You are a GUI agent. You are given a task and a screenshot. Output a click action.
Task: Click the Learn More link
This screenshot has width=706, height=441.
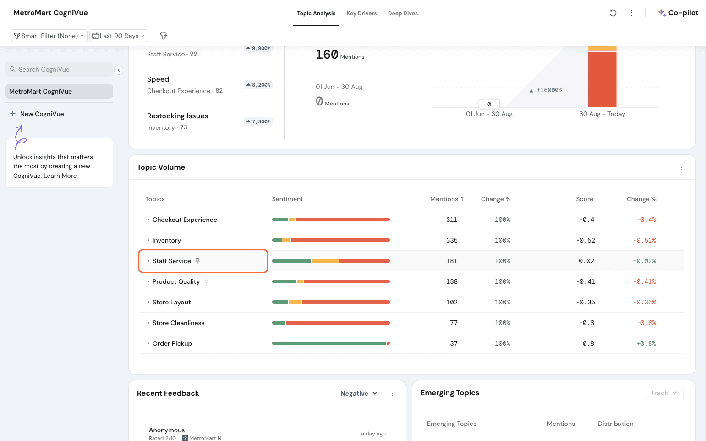pos(60,176)
